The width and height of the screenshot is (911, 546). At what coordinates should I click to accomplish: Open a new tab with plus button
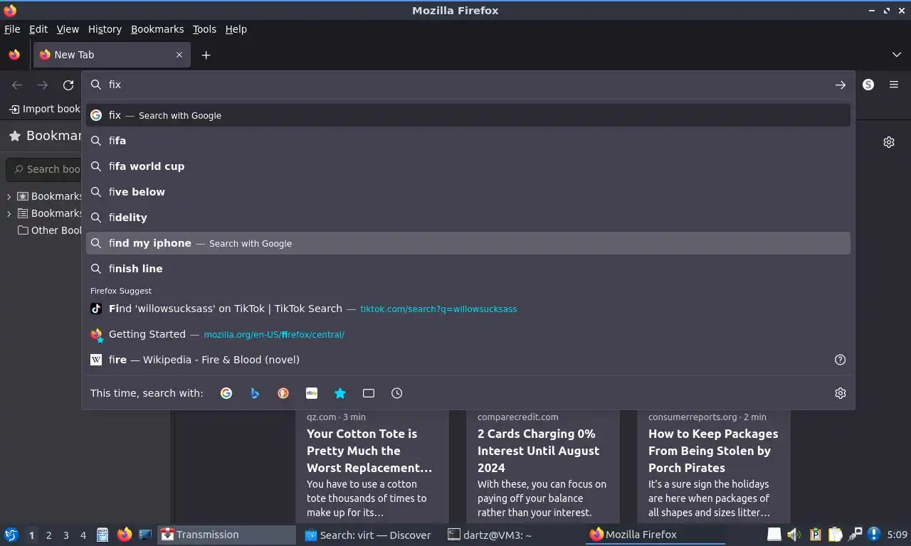pyautogui.click(x=206, y=55)
